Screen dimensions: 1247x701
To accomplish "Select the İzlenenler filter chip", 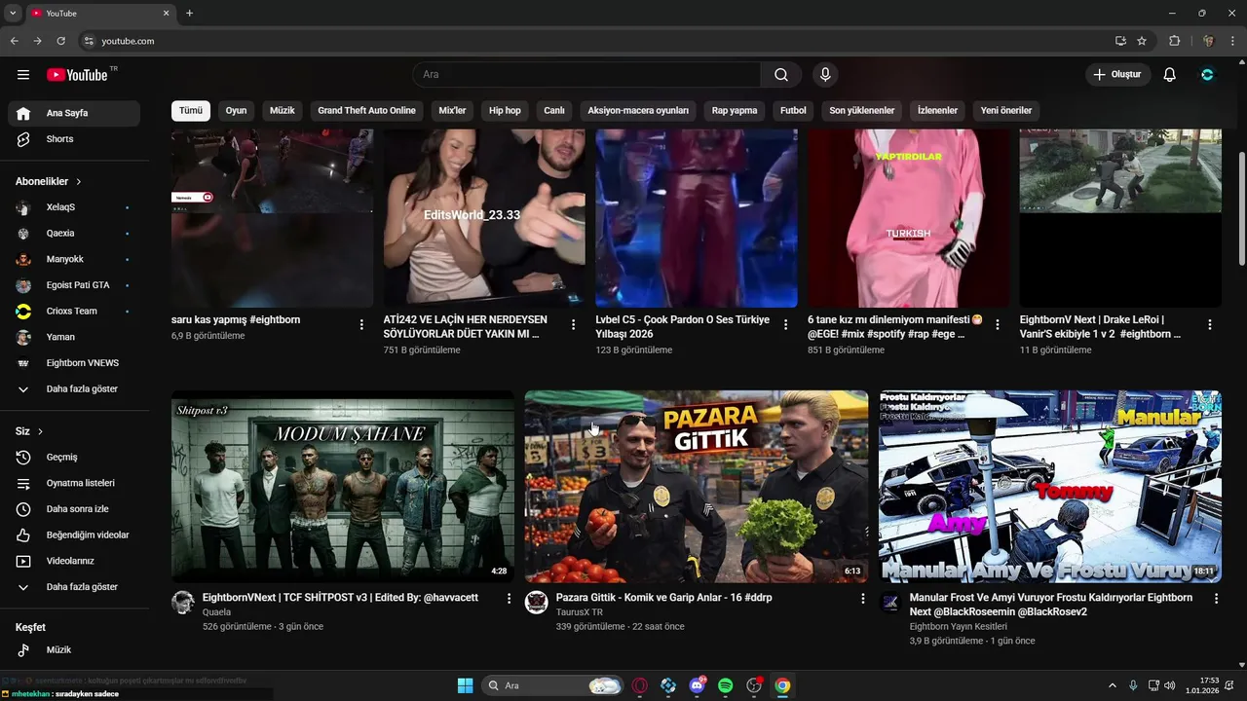I will pos(937,111).
